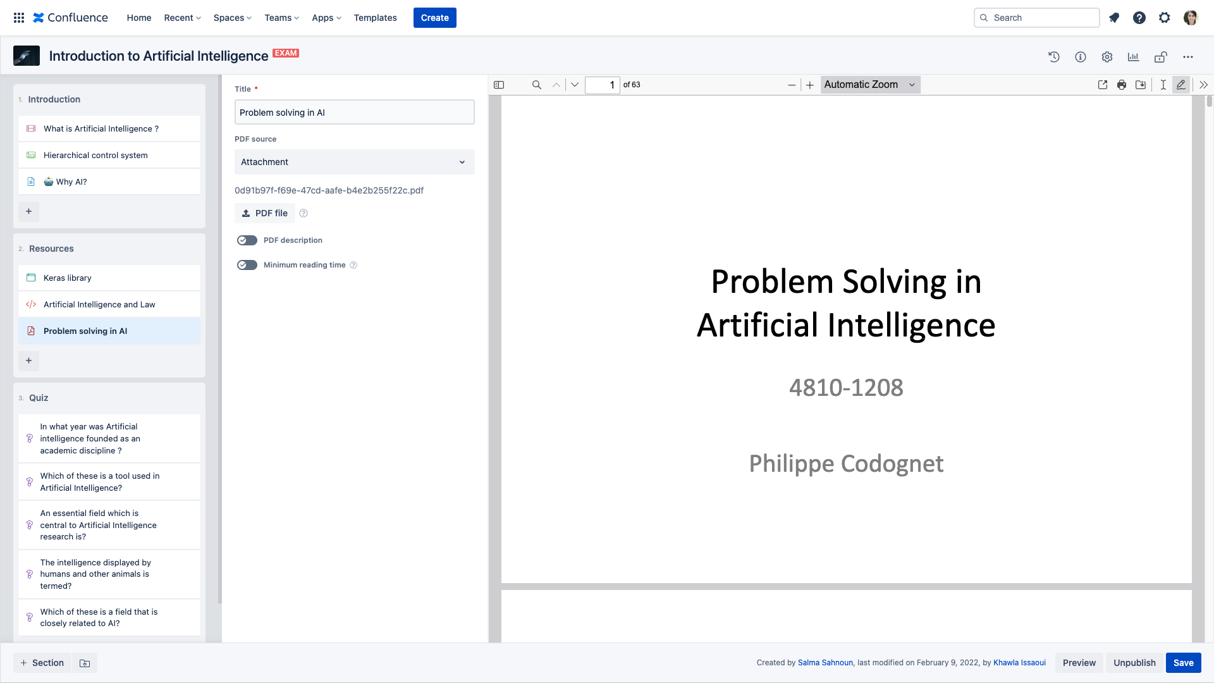Viewport: 1214px width, 683px height.
Task: Upload a PDF file button
Action: click(x=265, y=213)
